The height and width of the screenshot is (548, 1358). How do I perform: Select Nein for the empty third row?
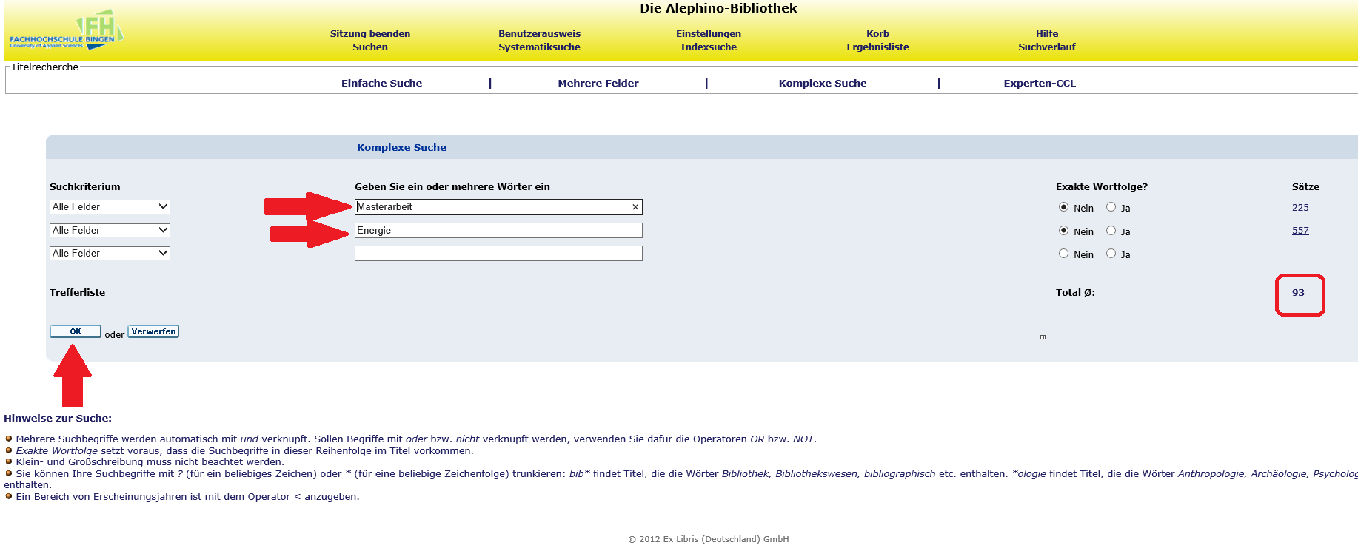[x=1063, y=254]
